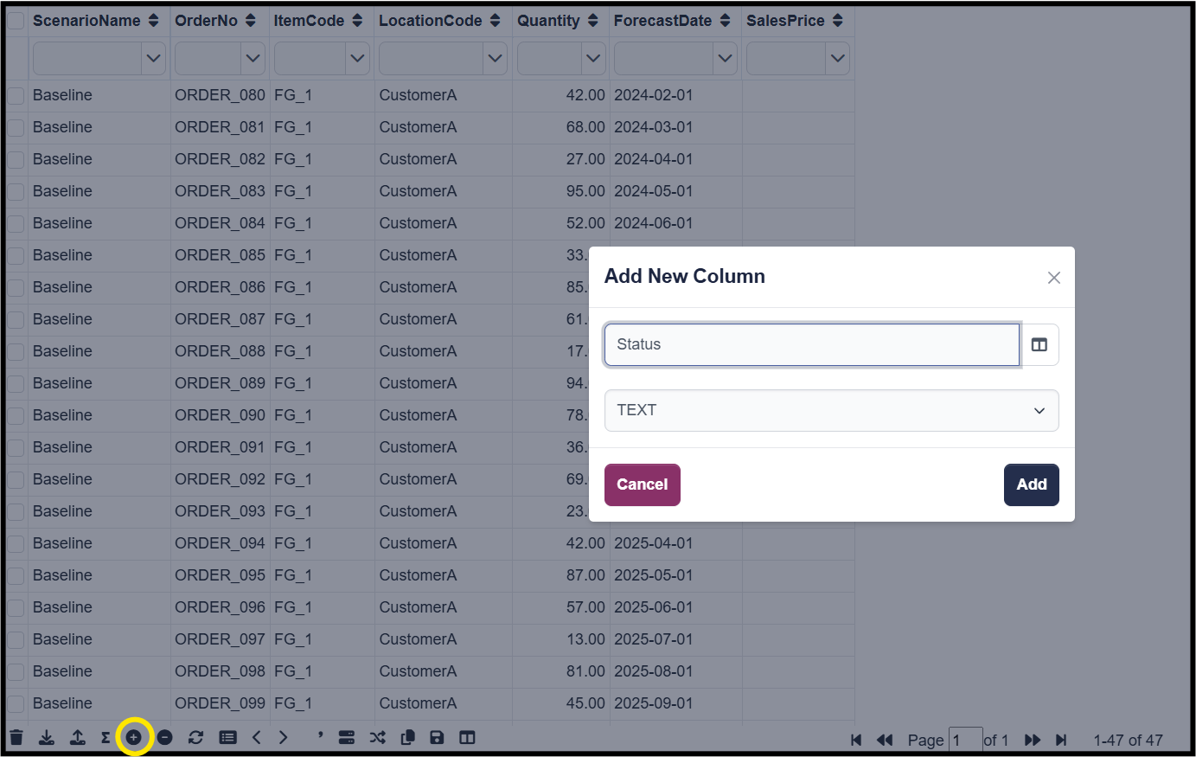Viewport: 1196px width, 757px height.
Task: Click the shuffle rows icon
Action: click(x=377, y=737)
